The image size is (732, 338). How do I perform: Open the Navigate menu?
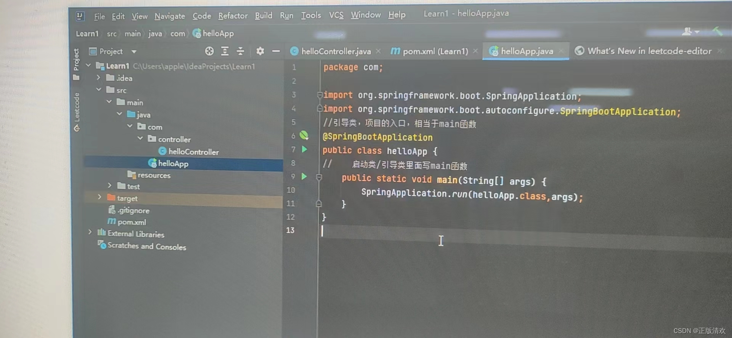tap(170, 16)
